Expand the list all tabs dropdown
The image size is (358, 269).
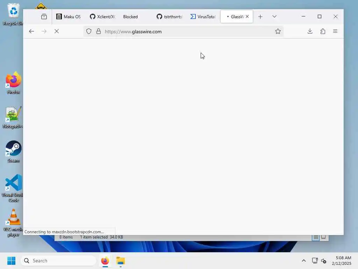274,16
